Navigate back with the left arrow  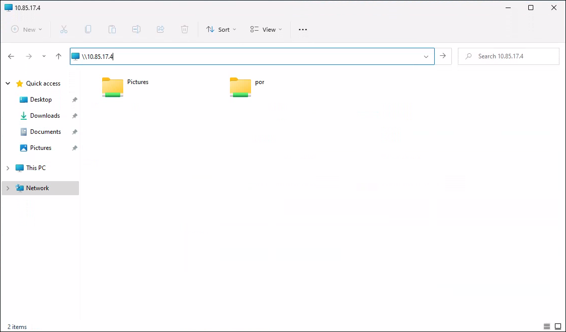pyautogui.click(x=11, y=56)
